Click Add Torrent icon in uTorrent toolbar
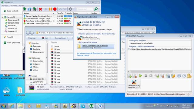 [25, 9]
